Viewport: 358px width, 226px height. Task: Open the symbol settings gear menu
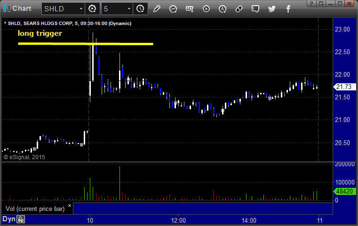pyautogui.click(x=92, y=9)
